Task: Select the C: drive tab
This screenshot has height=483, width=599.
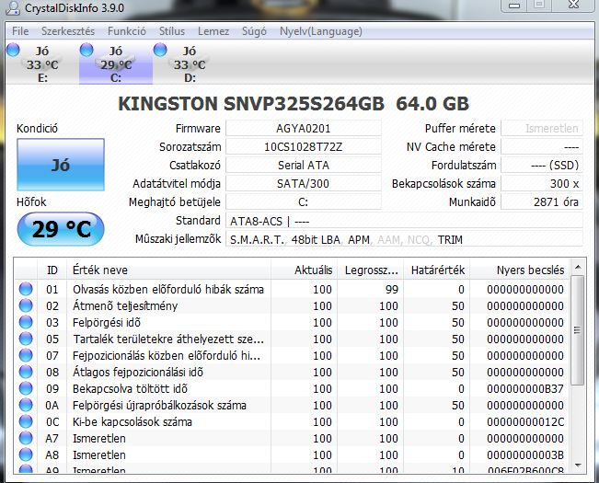Action: click(116, 63)
